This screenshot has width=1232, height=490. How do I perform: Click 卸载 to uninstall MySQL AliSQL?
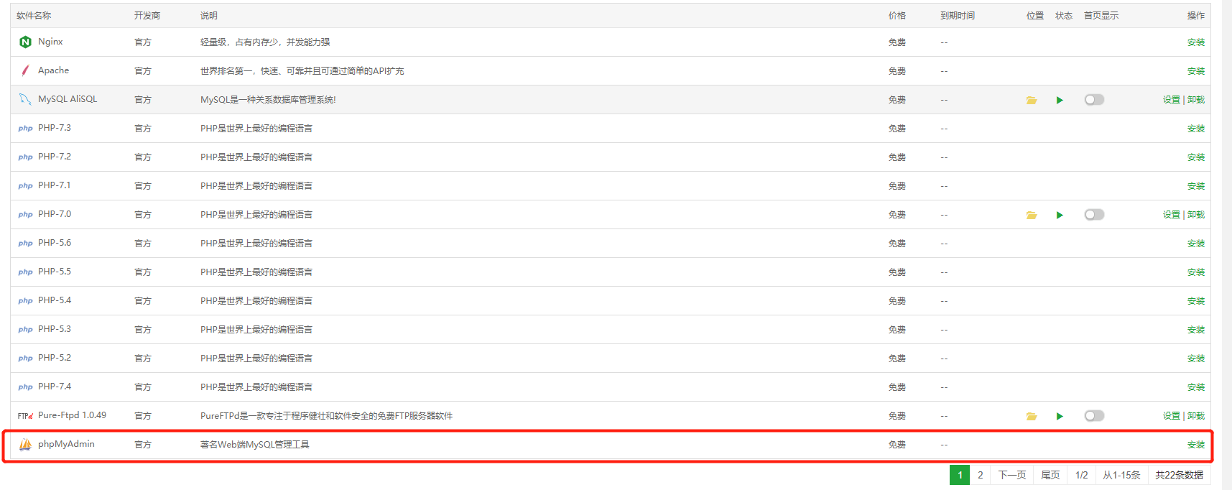[1196, 100]
